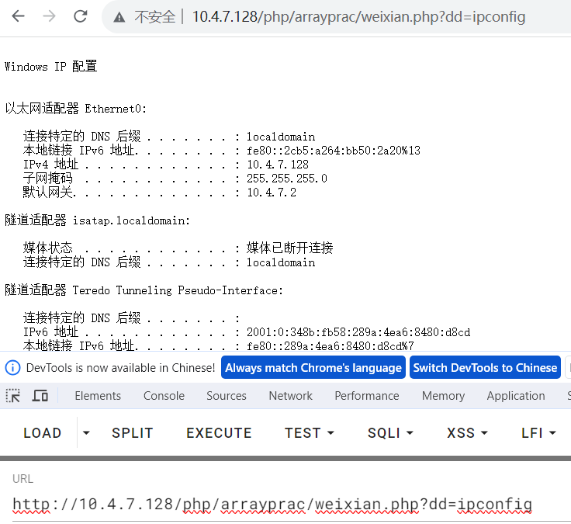Click the address bar URL text
Image resolution: width=571 pixels, height=524 pixels.
point(358,17)
